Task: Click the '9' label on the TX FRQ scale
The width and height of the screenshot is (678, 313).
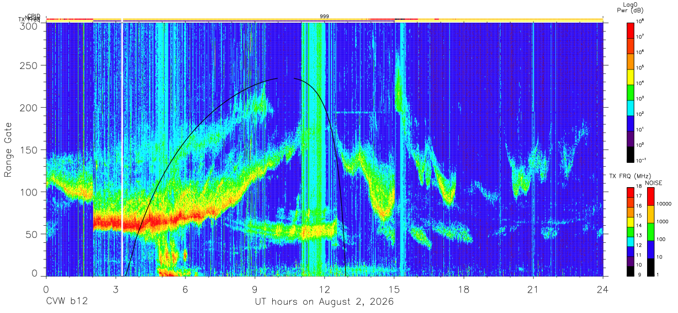Action: click(639, 274)
